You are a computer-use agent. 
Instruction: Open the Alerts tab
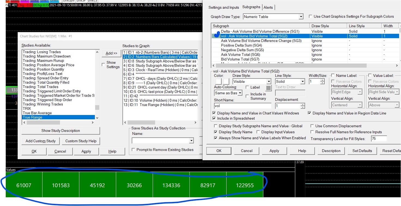click(268, 7)
